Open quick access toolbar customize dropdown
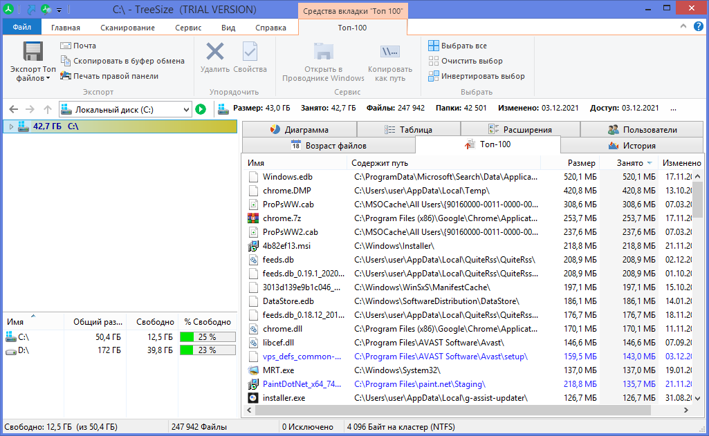 pos(59,10)
